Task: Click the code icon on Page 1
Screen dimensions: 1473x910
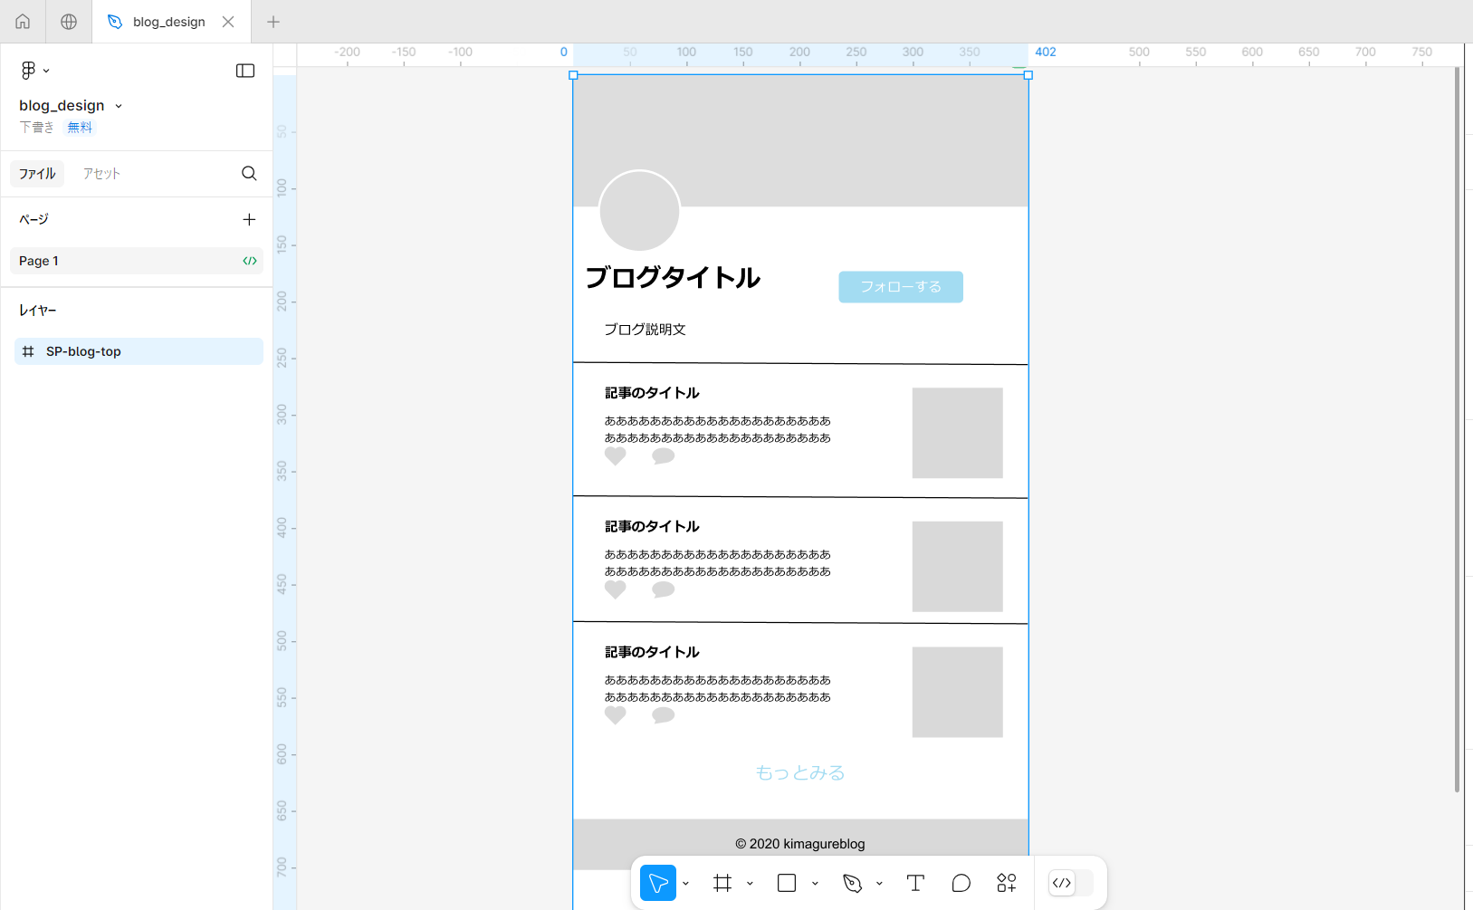Action: pyautogui.click(x=250, y=261)
